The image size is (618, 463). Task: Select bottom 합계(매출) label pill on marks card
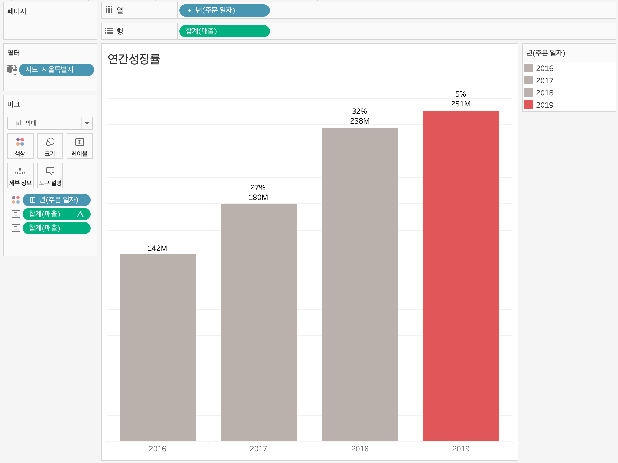pos(56,228)
